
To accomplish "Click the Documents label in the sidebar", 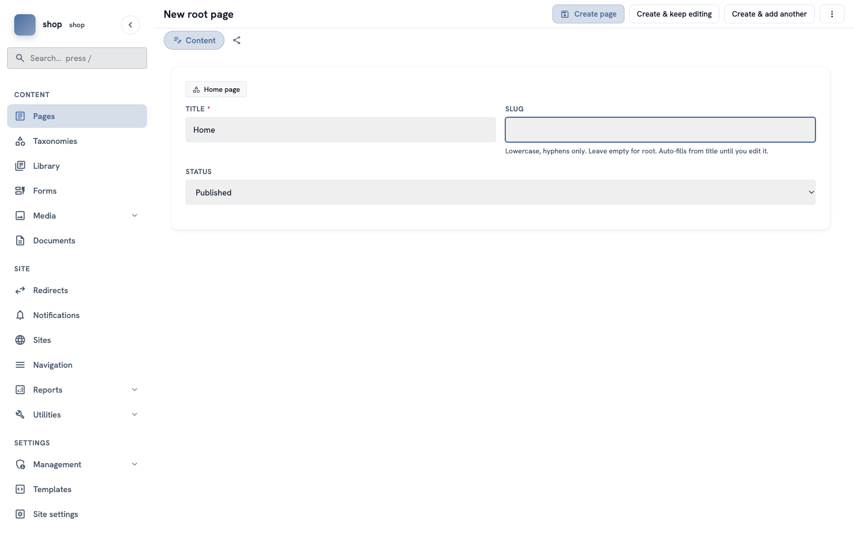I will 54,240.
